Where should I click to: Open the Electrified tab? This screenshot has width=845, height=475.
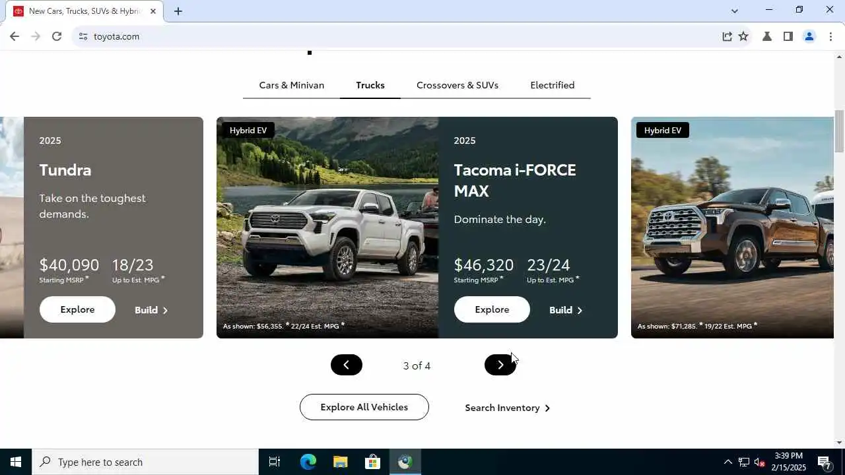pos(552,85)
